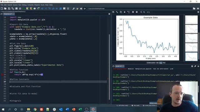This screenshot has width=200, height=112.
Task: Click the editor vertical scrollbar
Action: click(x=109, y=67)
